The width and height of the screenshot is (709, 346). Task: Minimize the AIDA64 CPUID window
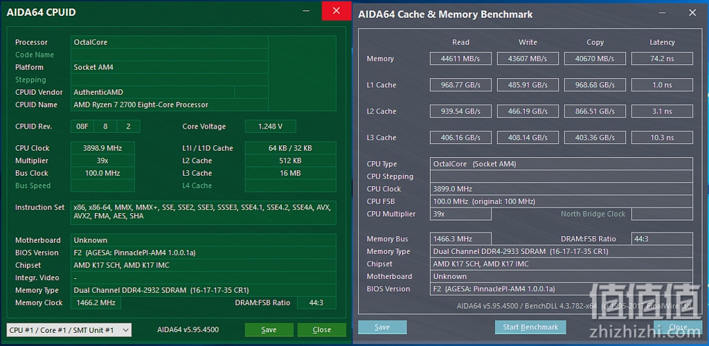pyautogui.click(x=306, y=11)
